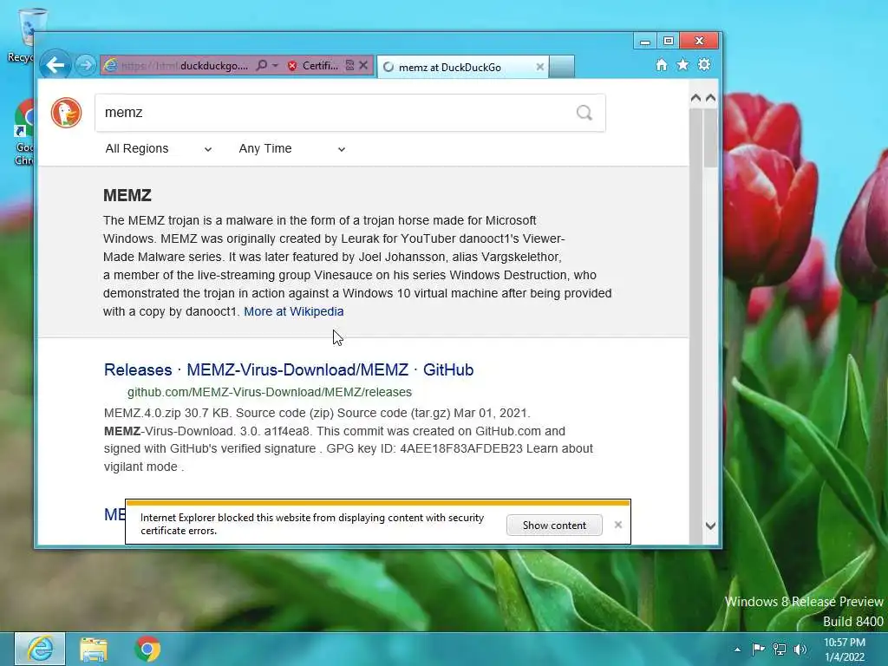Expand the address bar autocomplete dropdown arrow

(x=275, y=66)
